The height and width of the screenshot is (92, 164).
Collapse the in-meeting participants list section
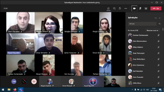tap(127, 30)
